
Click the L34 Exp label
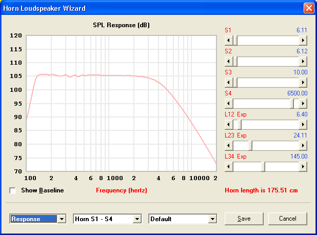click(235, 156)
